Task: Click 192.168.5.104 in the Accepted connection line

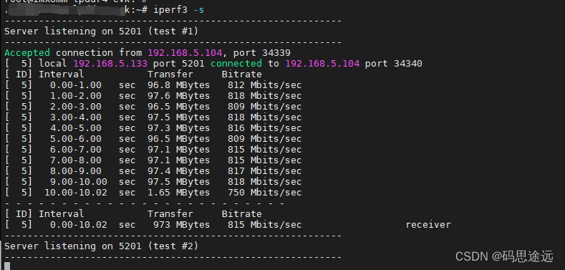Action: click(x=185, y=53)
